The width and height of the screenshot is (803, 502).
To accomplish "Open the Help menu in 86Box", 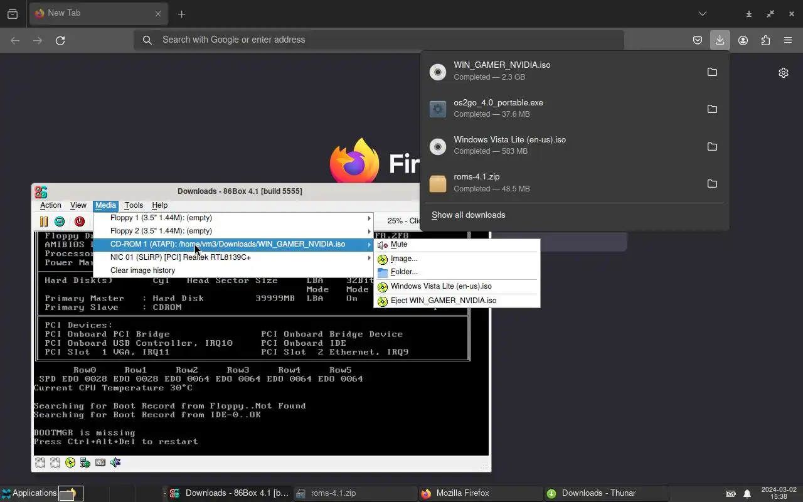I will (160, 205).
